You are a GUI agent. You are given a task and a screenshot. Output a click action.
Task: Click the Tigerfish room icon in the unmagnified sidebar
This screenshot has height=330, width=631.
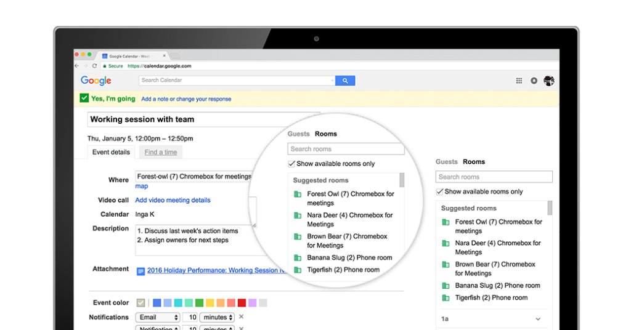(x=446, y=298)
